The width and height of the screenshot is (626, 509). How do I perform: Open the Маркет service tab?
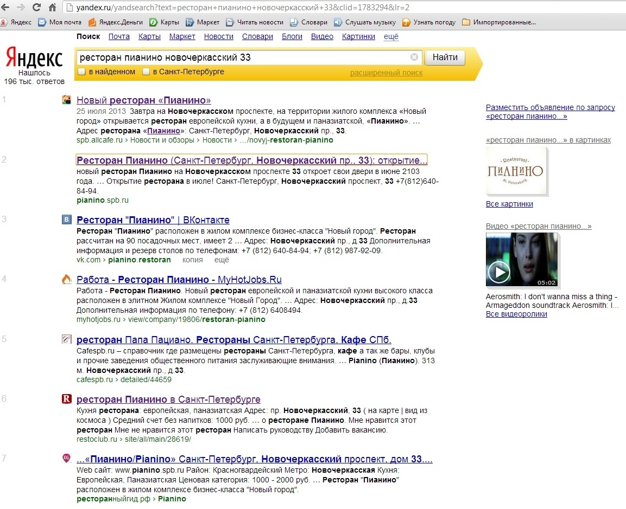182,37
